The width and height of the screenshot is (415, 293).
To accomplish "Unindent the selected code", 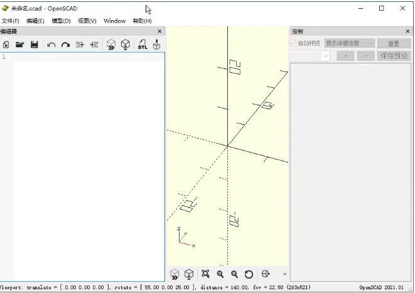I will tap(80, 45).
